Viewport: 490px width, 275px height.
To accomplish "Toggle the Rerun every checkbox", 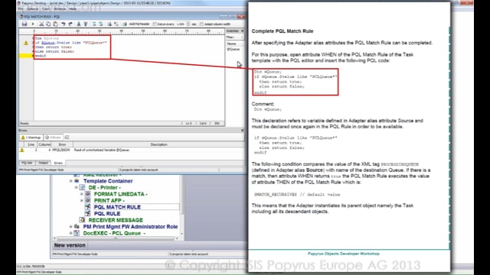I will pyautogui.click(x=155, y=24).
